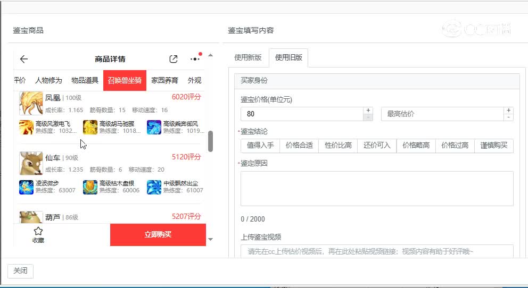Screen dimensions: 528x288
Task: Increase 最高估价 with plus button
Action: 508,111
